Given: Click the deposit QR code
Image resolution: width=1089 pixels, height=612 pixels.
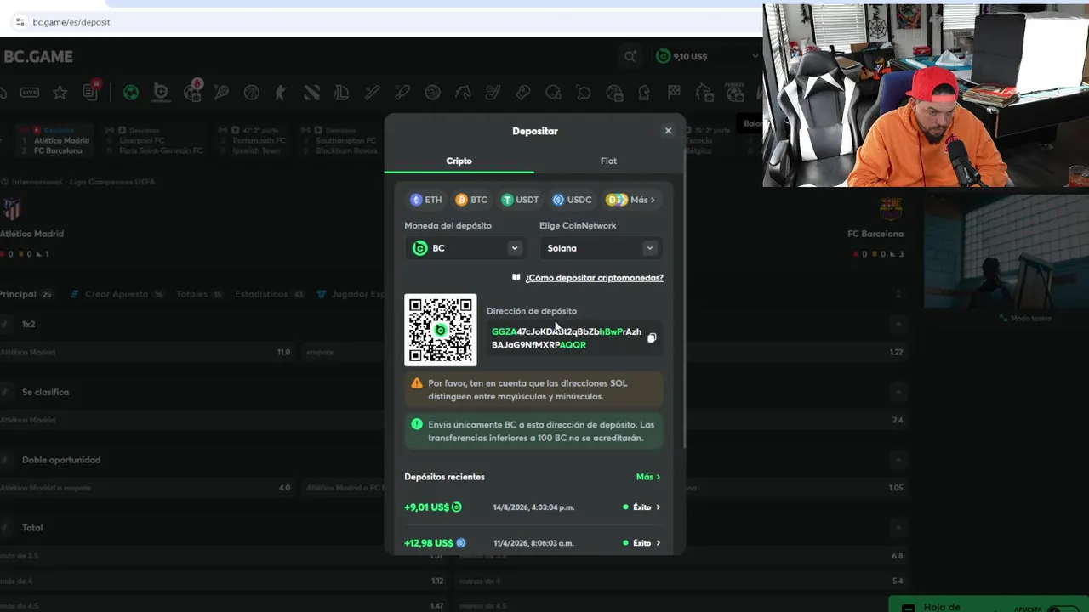Looking at the screenshot, I should [x=441, y=330].
